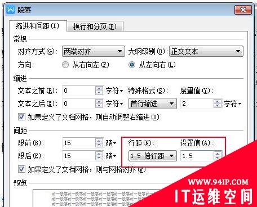Open the 行距 dropdown showing 1.5 倍行距
The width and height of the screenshot is (257, 207).
point(153,156)
